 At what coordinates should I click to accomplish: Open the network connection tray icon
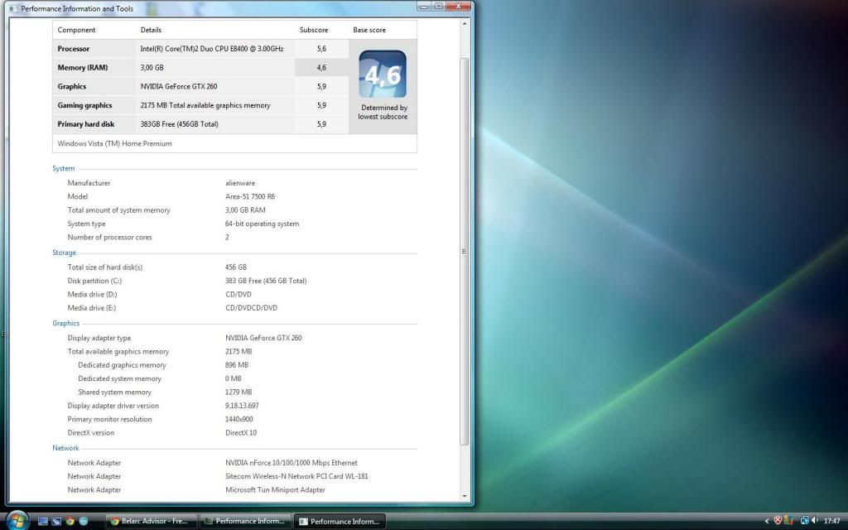804,521
